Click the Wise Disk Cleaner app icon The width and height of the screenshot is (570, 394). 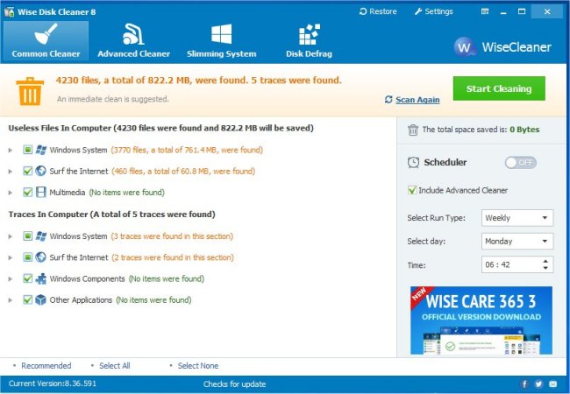click(9, 11)
